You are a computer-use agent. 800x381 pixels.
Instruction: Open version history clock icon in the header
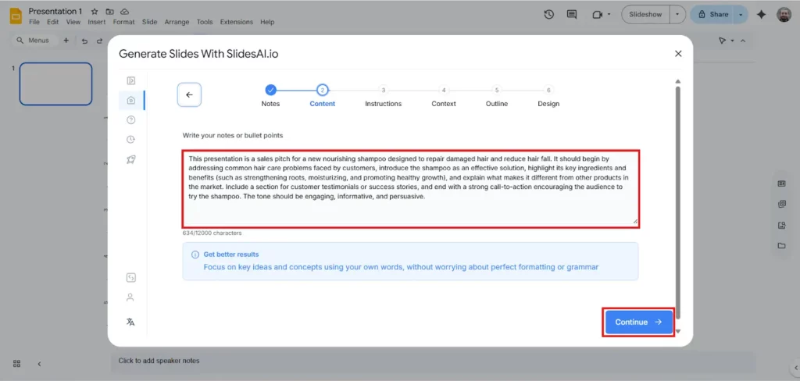pyautogui.click(x=549, y=14)
